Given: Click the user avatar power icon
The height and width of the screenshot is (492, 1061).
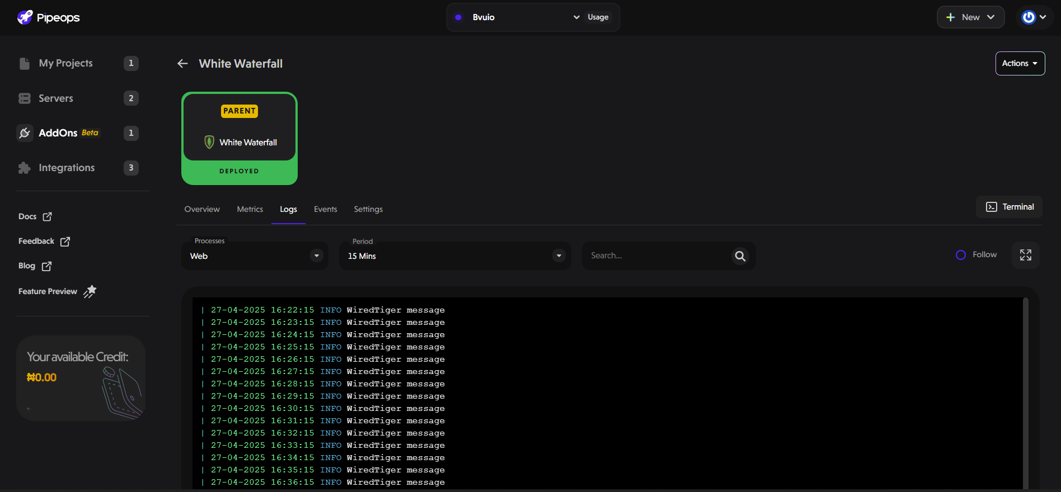Looking at the screenshot, I should [x=1029, y=17].
